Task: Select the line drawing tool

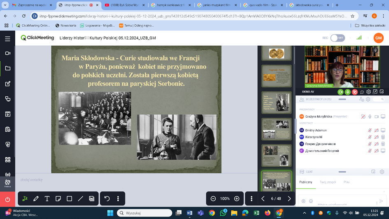Action: [80, 199]
